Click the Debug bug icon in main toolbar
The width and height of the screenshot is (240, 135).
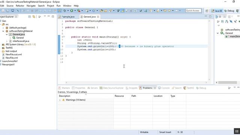coord(65,10)
